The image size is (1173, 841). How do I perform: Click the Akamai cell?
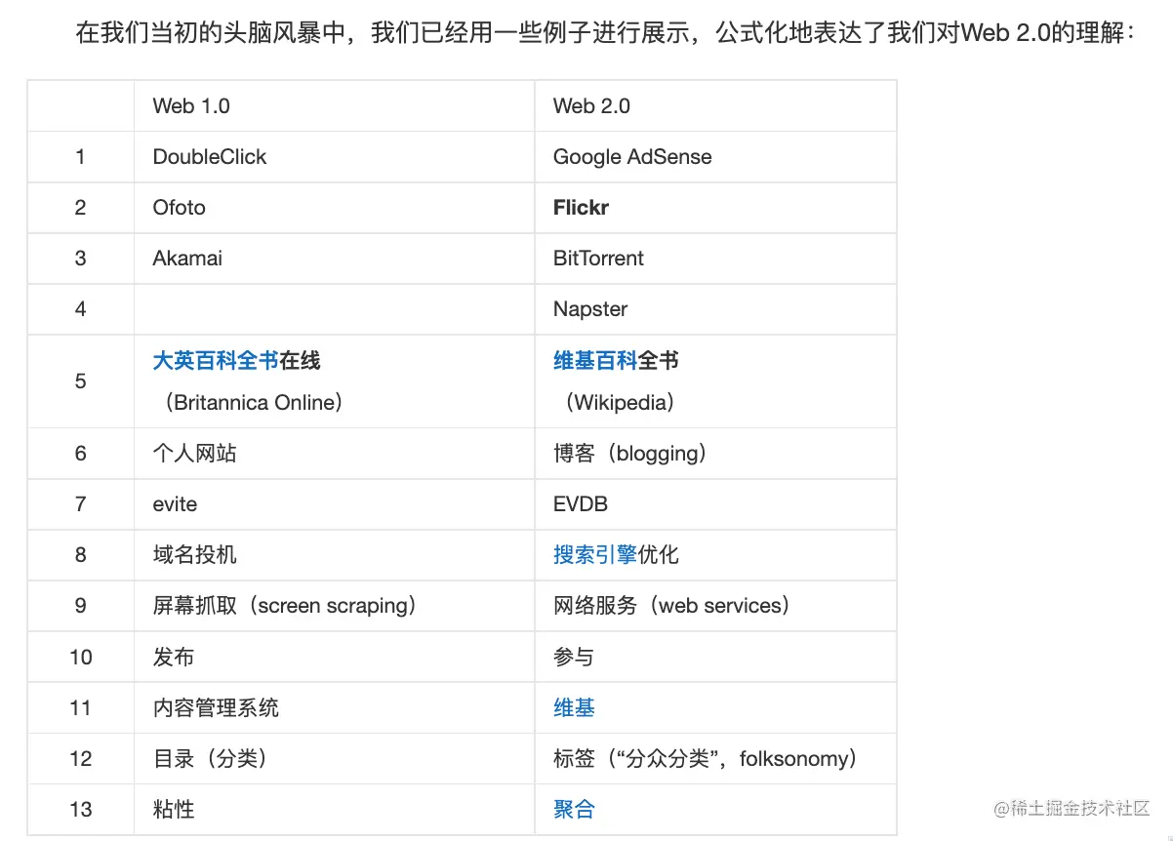click(334, 259)
